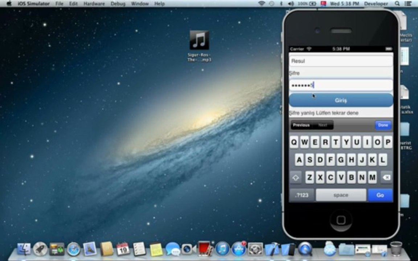Open App Store icon in Dock
The height and width of the screenshot is (261, 418).
tap(239, 249)
